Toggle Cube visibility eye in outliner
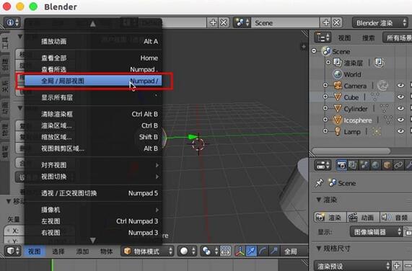The width and height of the screenshot is (412, 271). pos(400,97)
